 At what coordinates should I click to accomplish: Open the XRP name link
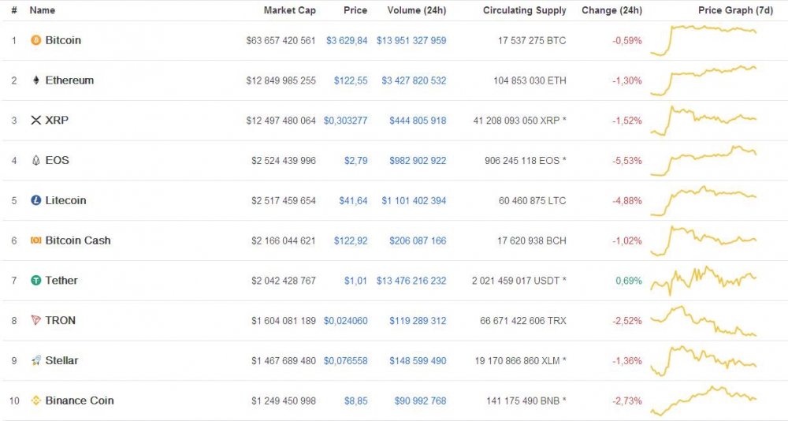point(57,120)
